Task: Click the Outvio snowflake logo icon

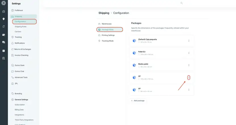Action: click(x=4, y=3)
